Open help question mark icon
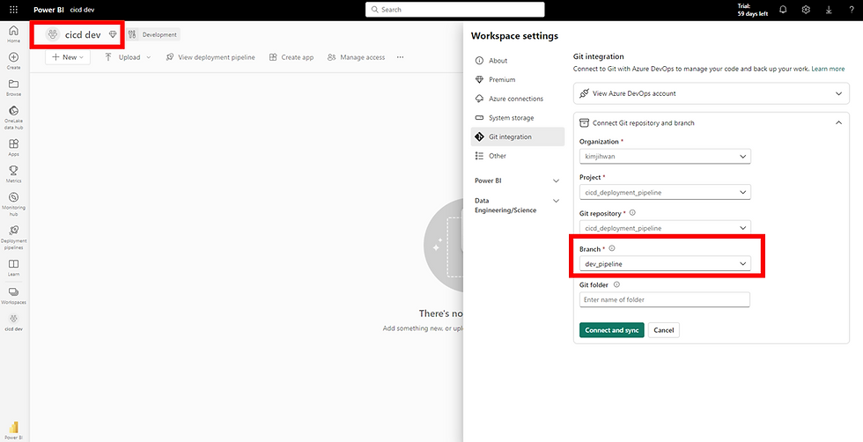863x442 pixels. [852, 10]
